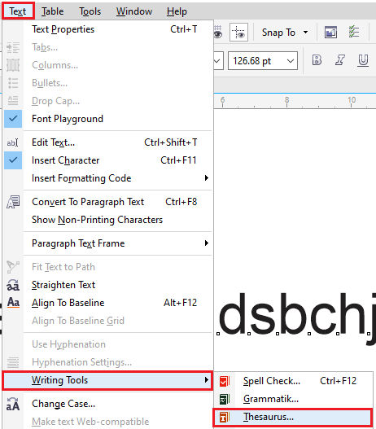Viewport: 376px width, 429px height.
Task: Choose Straighten Text
Action: click(x=108, y=285)
